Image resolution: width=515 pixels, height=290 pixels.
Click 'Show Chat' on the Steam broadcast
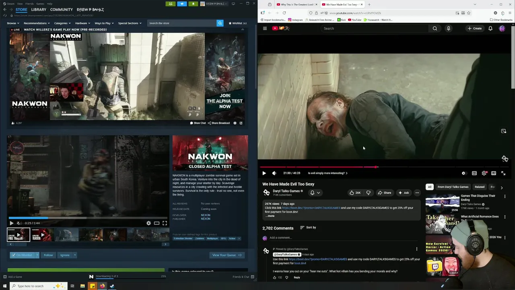(198, 123)
